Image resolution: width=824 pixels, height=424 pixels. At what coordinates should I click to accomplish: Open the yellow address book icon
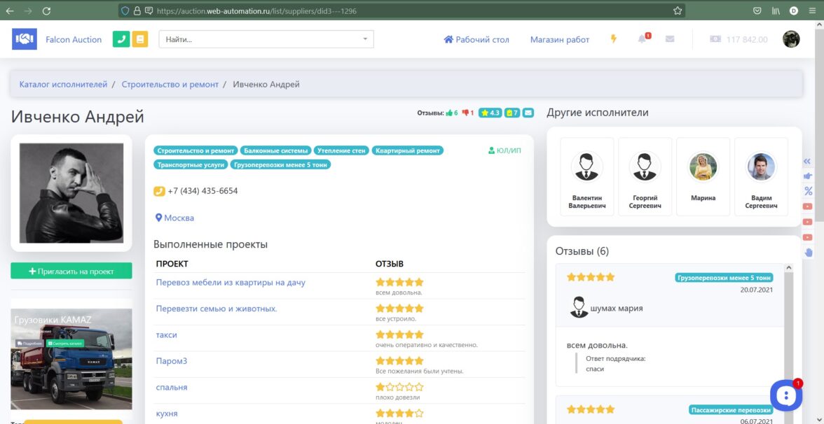140,39
